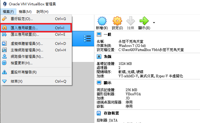
Task: Open the 系統 section header
Action: pos(107,57)
